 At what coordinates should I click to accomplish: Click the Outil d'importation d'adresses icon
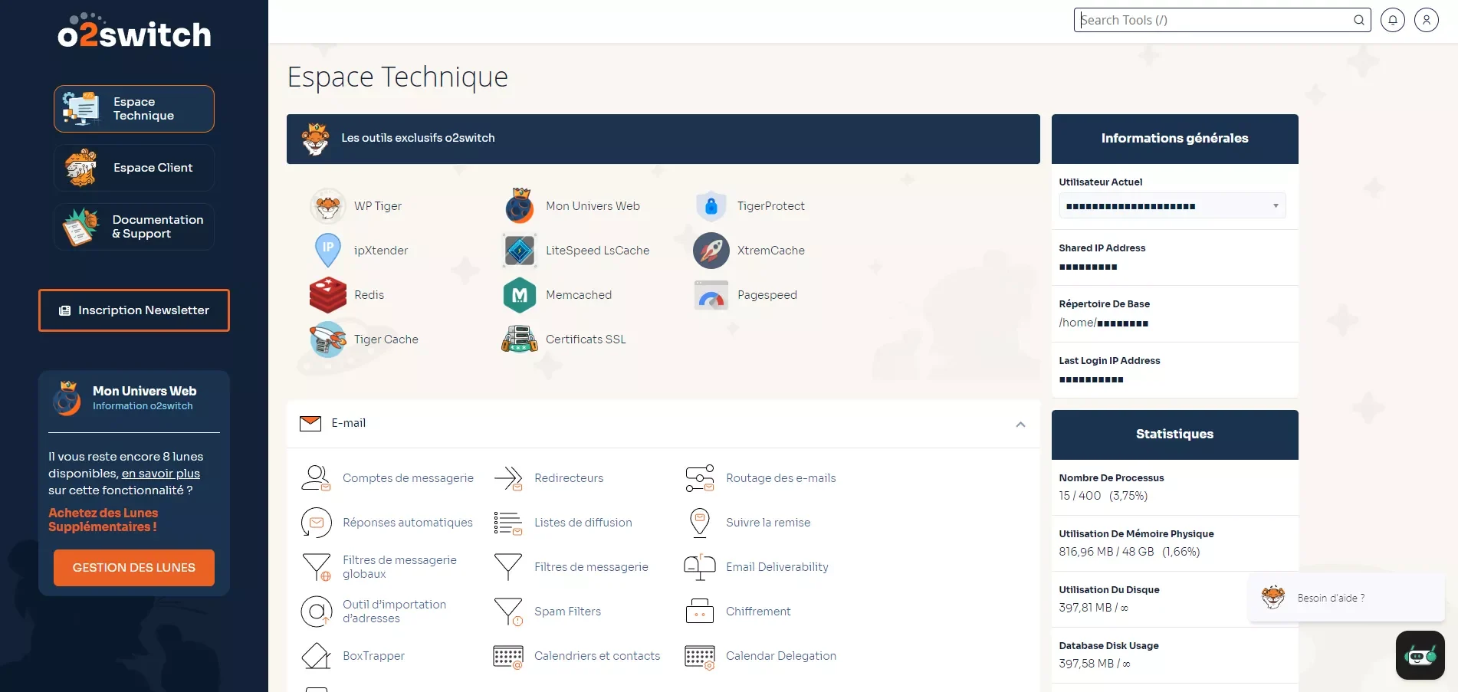[x=317, y=612]
